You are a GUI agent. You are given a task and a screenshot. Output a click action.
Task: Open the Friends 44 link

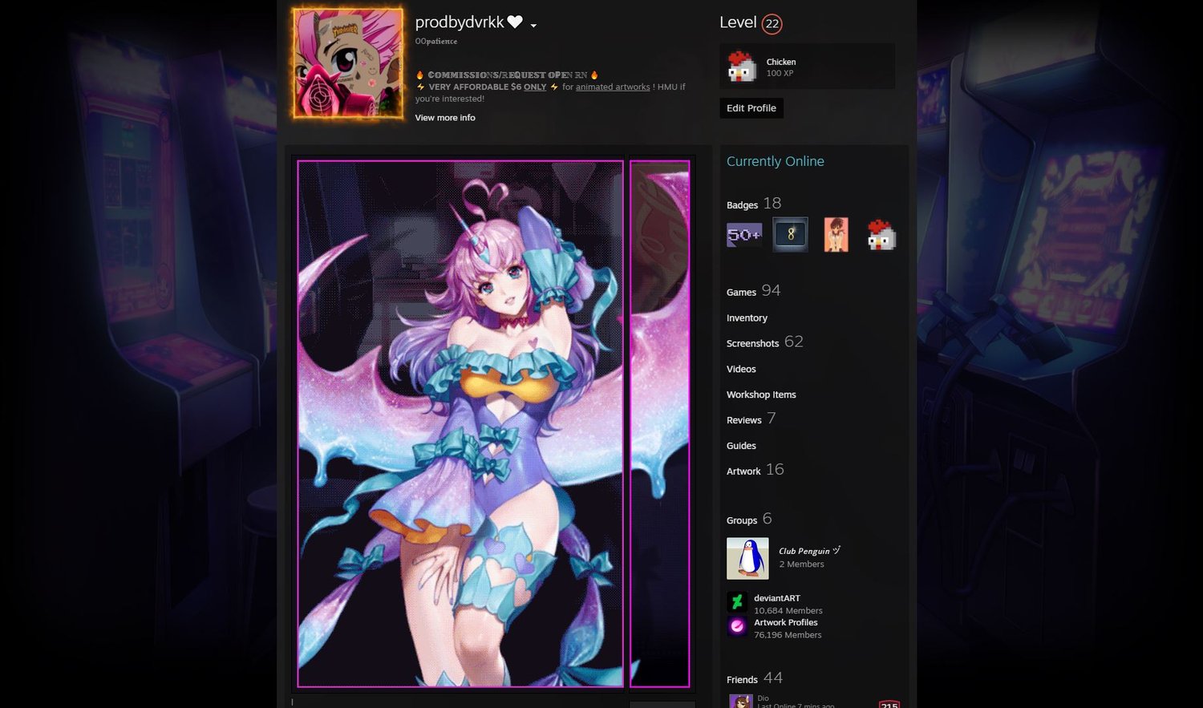[x=755, y=678]
